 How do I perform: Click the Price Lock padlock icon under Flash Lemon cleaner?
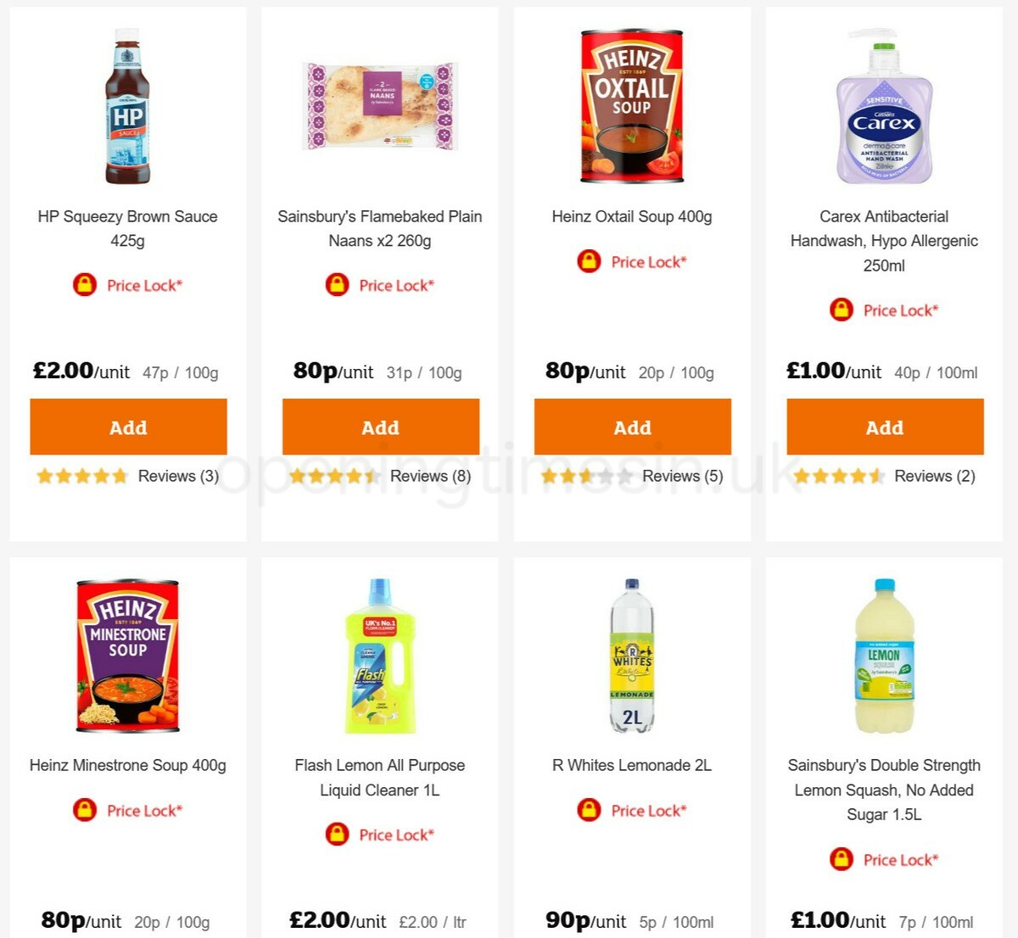[337, 835]
